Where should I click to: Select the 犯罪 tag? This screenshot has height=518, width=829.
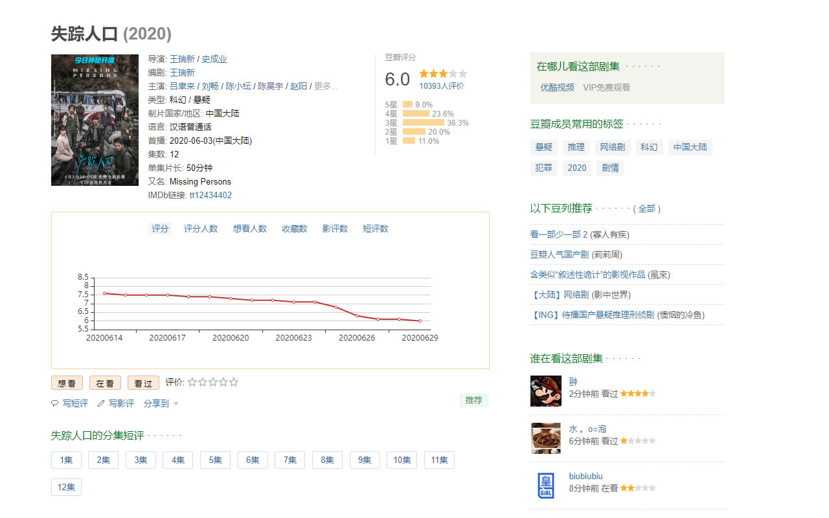[x=544, y=168]
